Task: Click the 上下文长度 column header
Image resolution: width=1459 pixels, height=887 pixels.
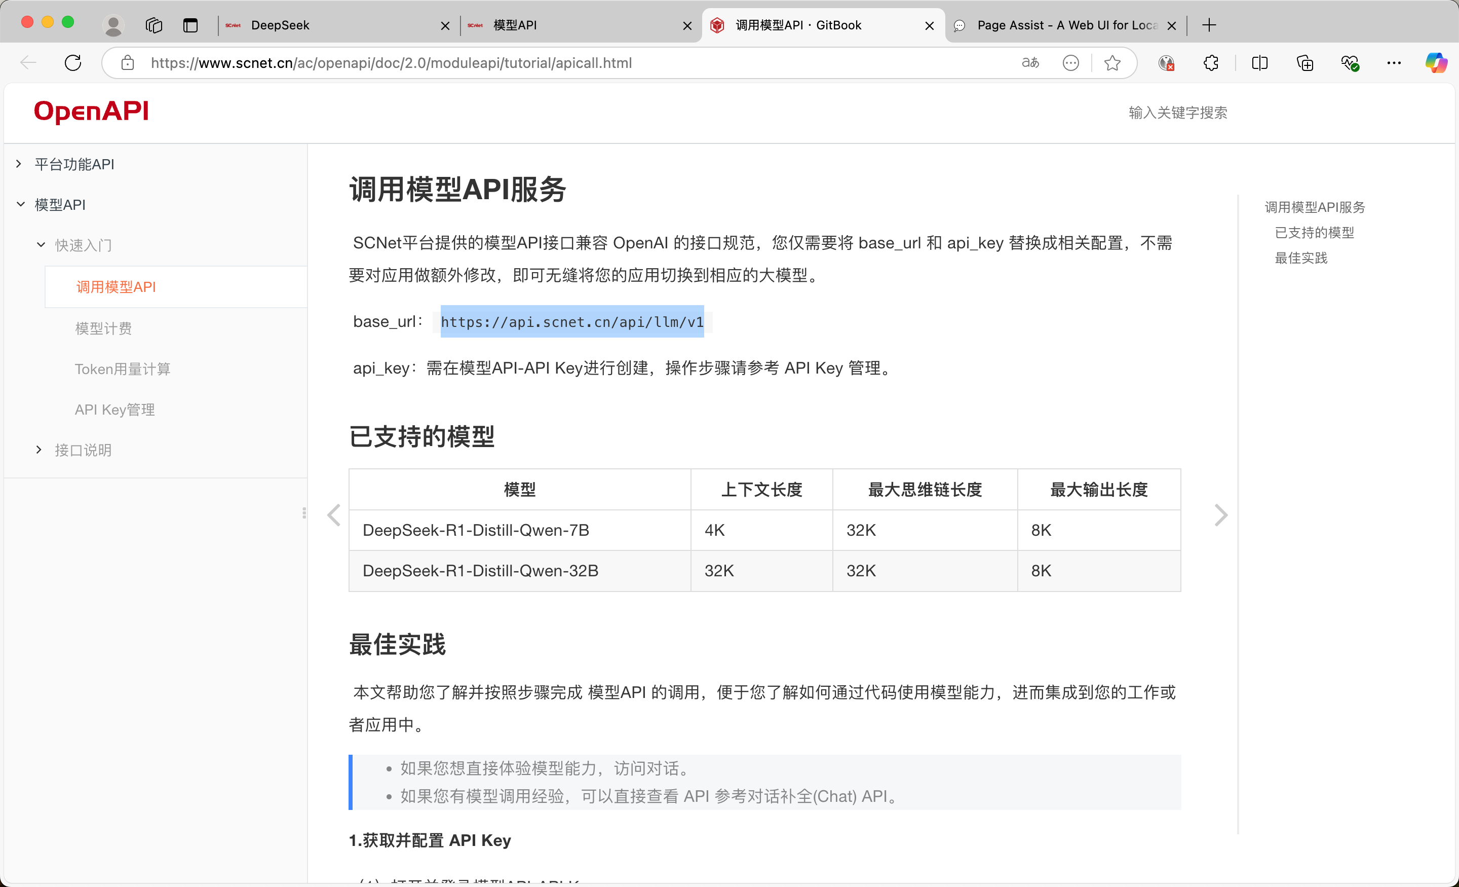Action: point(761,490)
